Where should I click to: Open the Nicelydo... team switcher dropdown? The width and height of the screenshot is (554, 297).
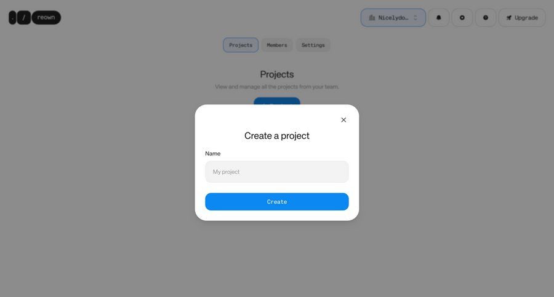(x=393, y=18)
